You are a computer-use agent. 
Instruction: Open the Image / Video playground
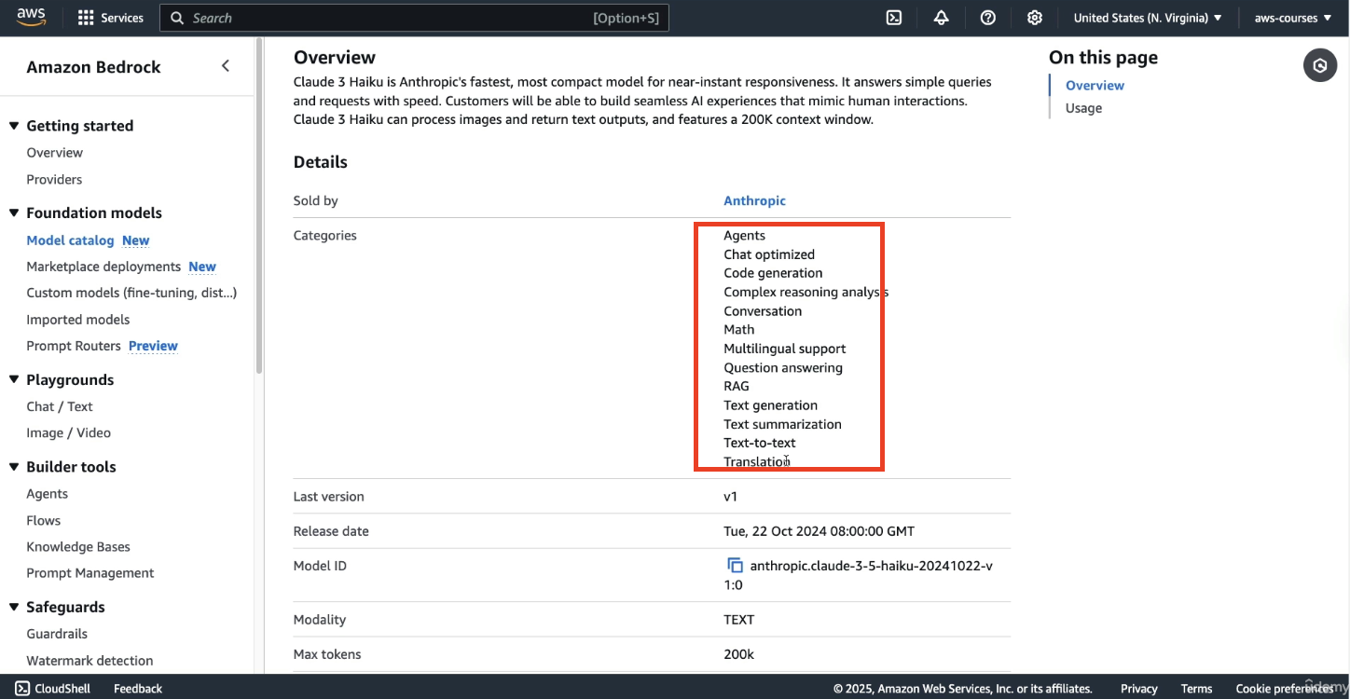click(x=68, y=432)
